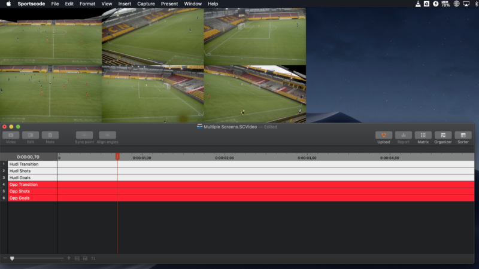Screen dimensions: 479x269
Task: Click the Sync point button
Action: tap(84, 135)
